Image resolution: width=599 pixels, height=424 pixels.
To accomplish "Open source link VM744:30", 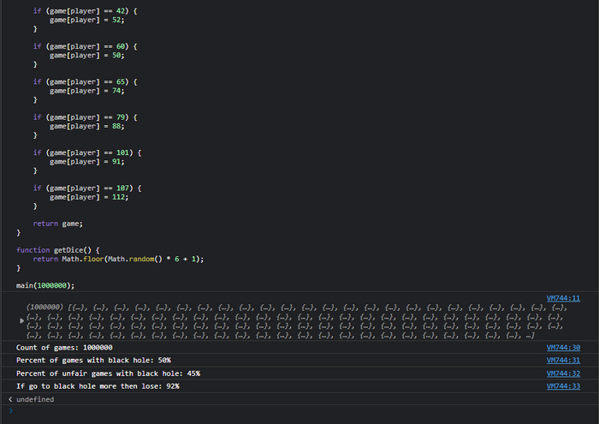I will (563, 348).
